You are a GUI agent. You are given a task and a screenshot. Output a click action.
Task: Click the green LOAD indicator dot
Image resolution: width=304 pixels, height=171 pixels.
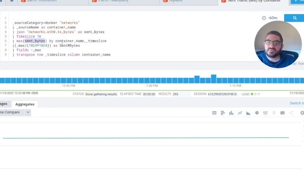tap(252, 94)
